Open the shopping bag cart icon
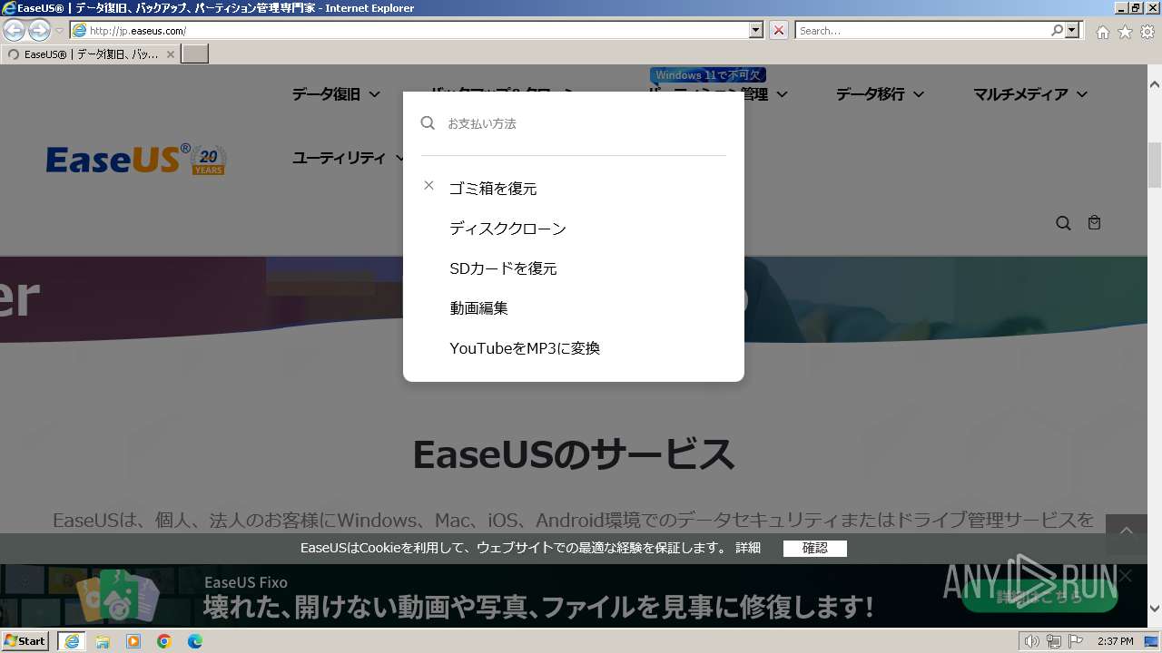Screen dimensions: 1162x653 click(x=1094, y=222)
